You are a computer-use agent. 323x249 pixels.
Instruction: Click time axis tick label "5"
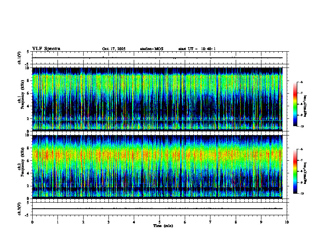click(x=159, y=222)
